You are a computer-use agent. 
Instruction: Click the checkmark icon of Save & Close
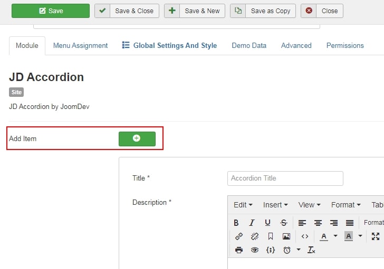tap(102, 11)
